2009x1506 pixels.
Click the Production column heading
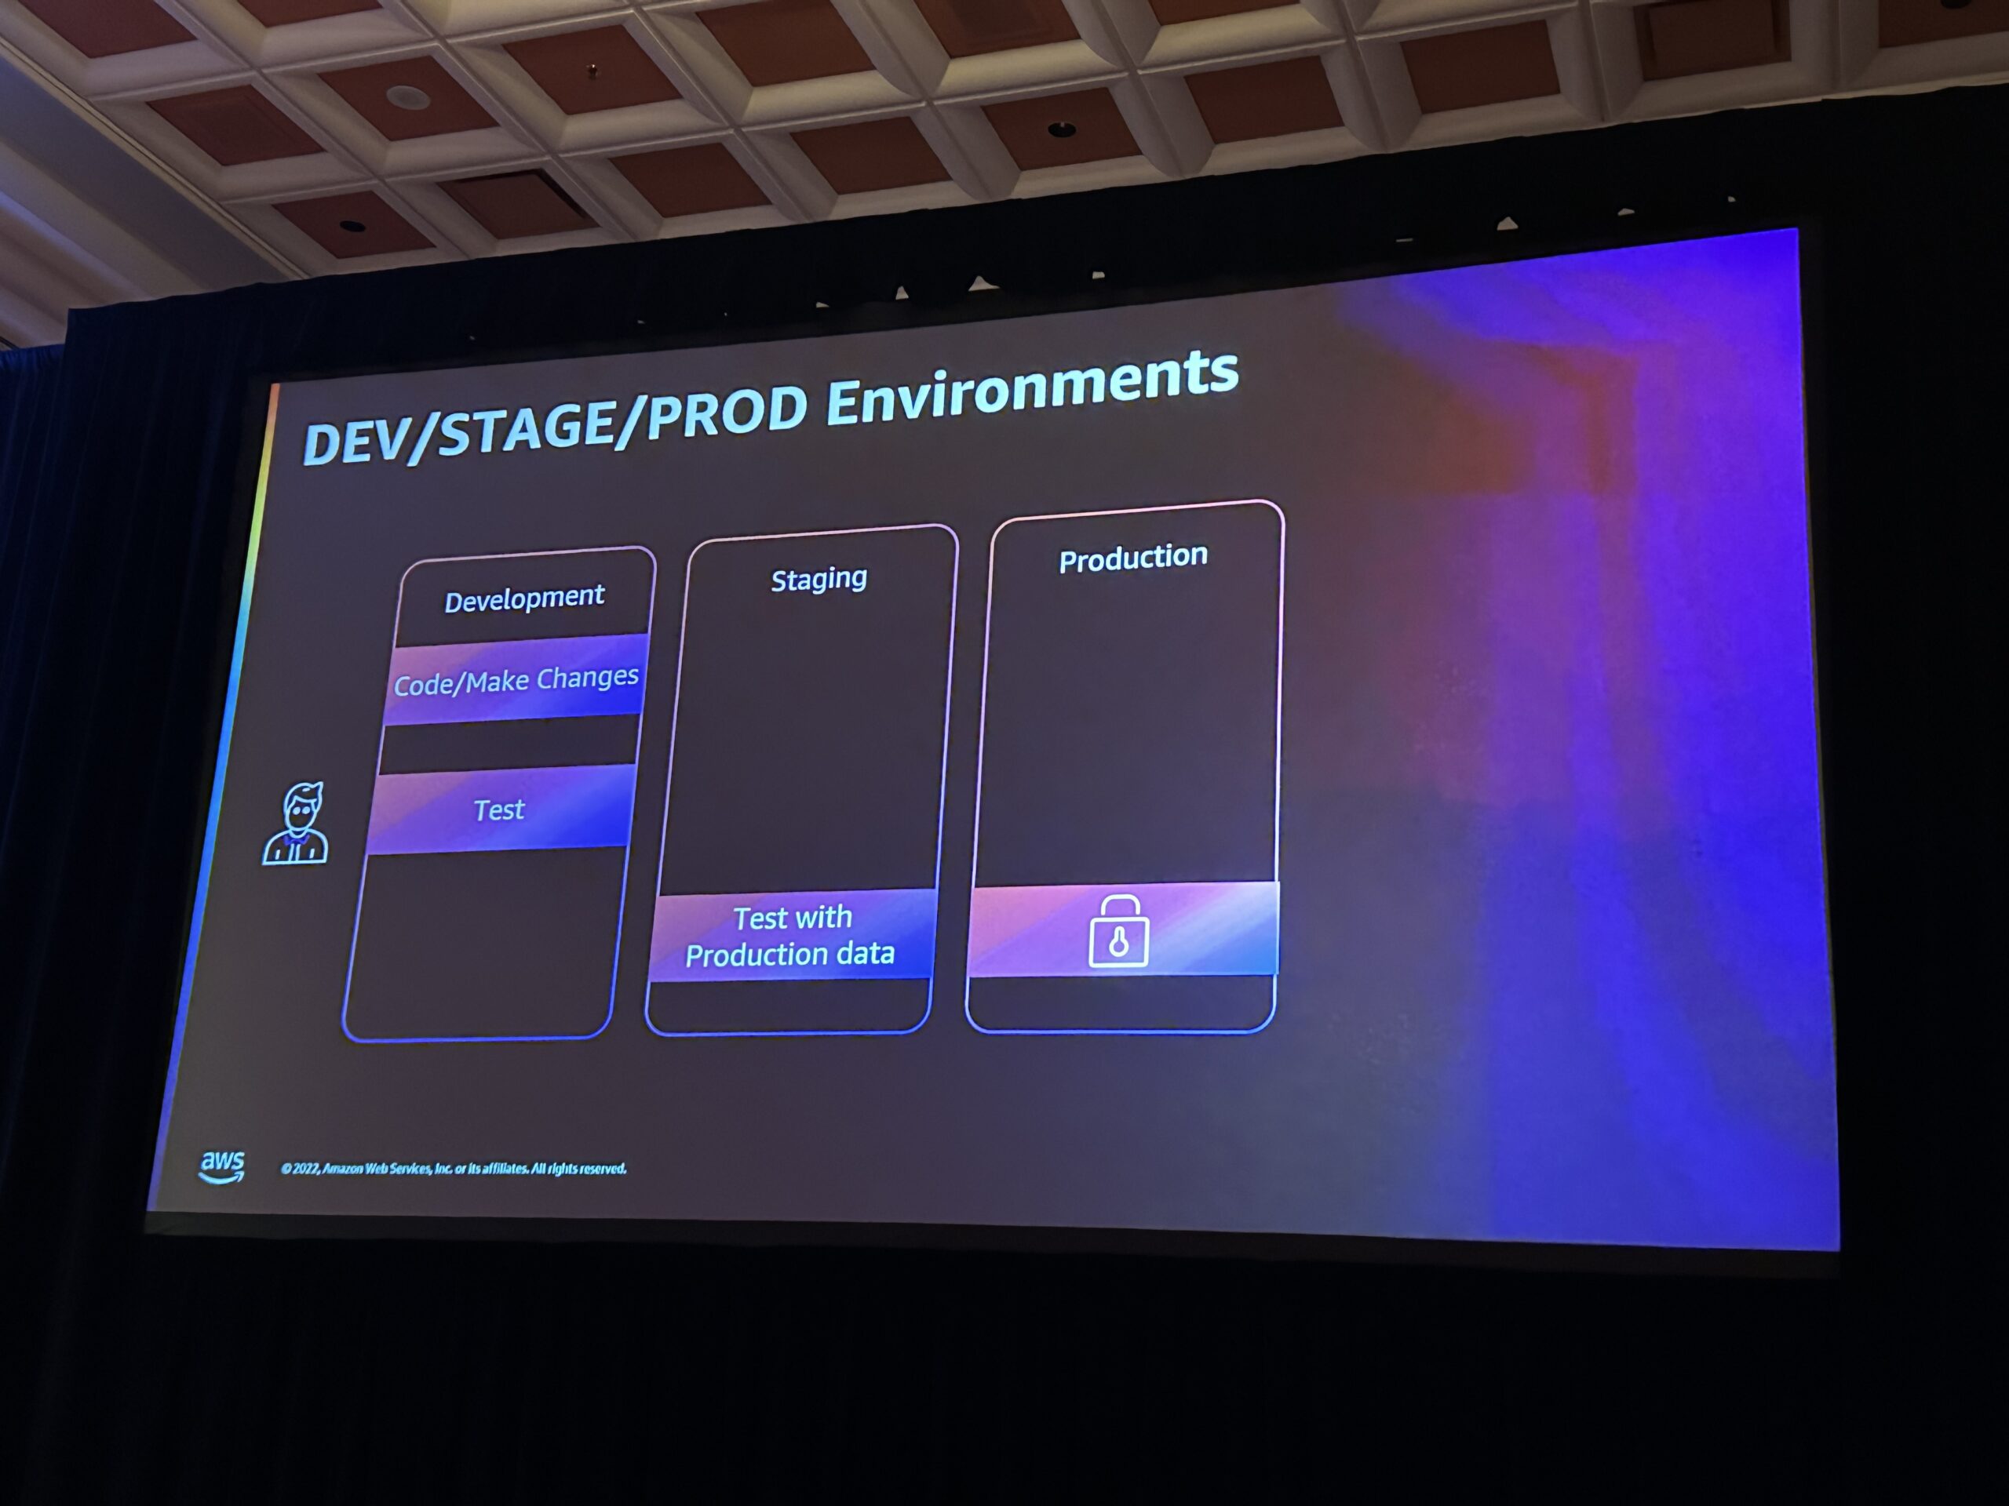(1133, 558)
